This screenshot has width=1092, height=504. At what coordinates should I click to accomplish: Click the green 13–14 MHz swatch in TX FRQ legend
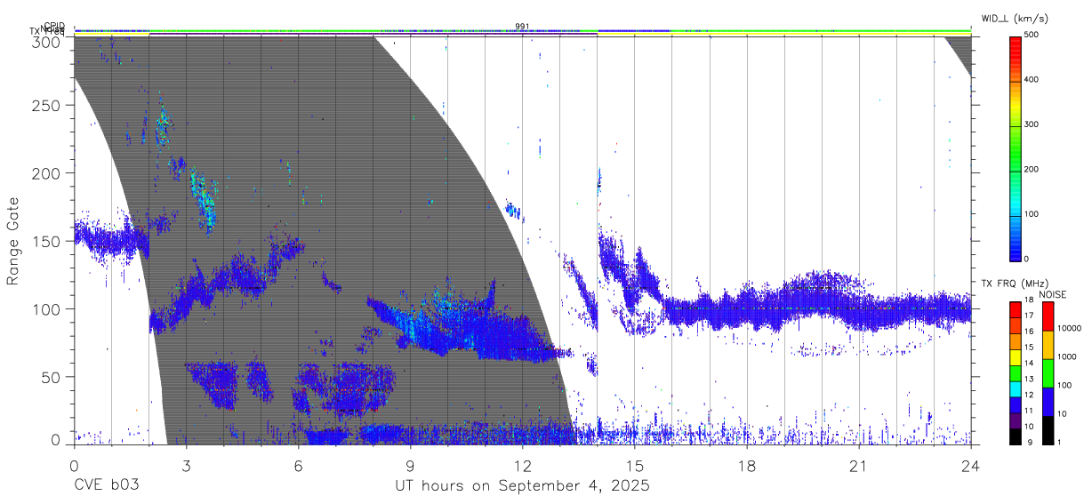point(1016,373)
